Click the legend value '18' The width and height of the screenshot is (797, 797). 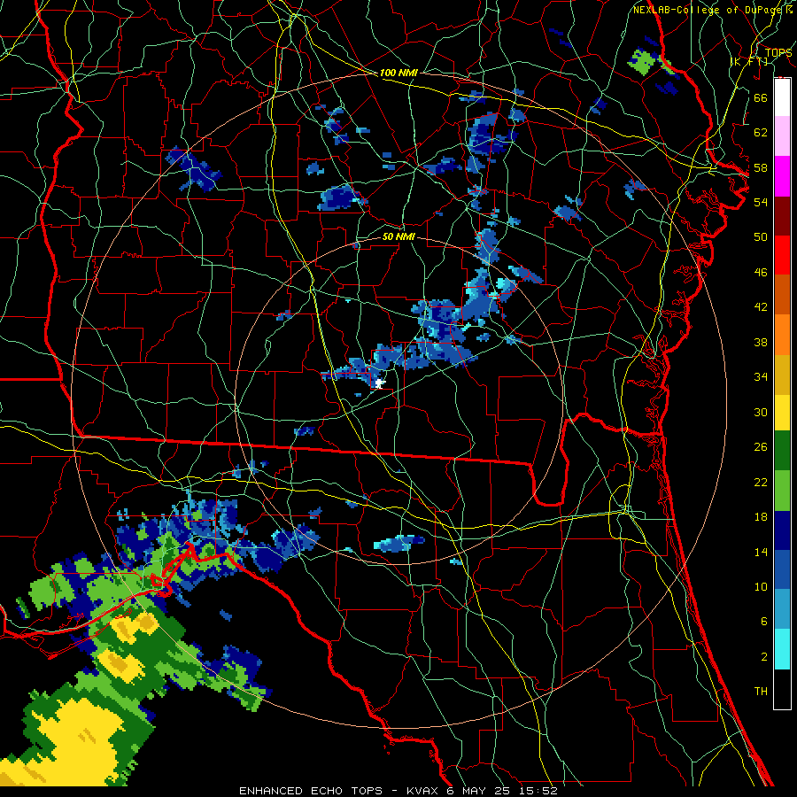click(x=761, y=517)
